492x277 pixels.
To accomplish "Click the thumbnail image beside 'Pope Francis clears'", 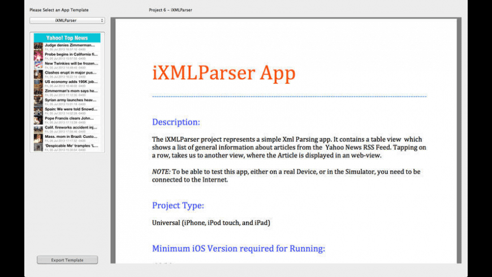I will click(x=38, y=120).
